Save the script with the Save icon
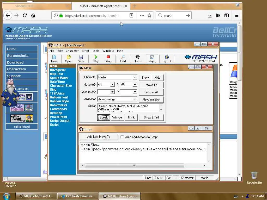Viewport: 267px width, 200px height. 81,59
